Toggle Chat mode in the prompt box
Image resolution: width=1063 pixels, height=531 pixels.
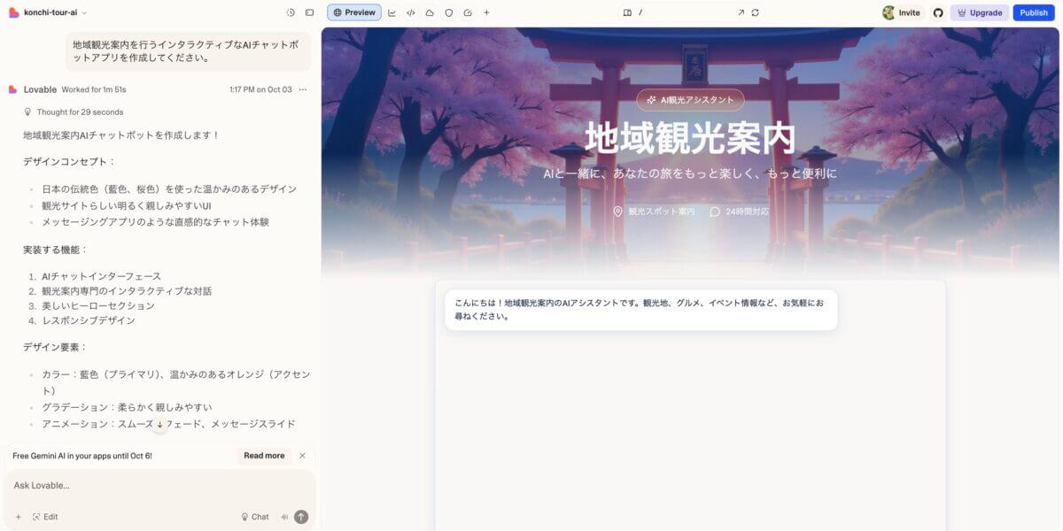tap(254, 517)
